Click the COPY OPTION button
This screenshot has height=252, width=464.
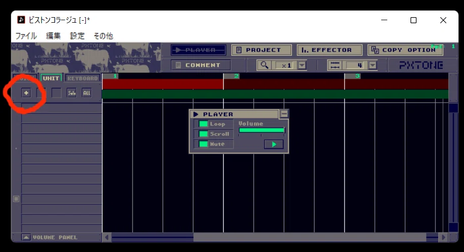[405, 50]
